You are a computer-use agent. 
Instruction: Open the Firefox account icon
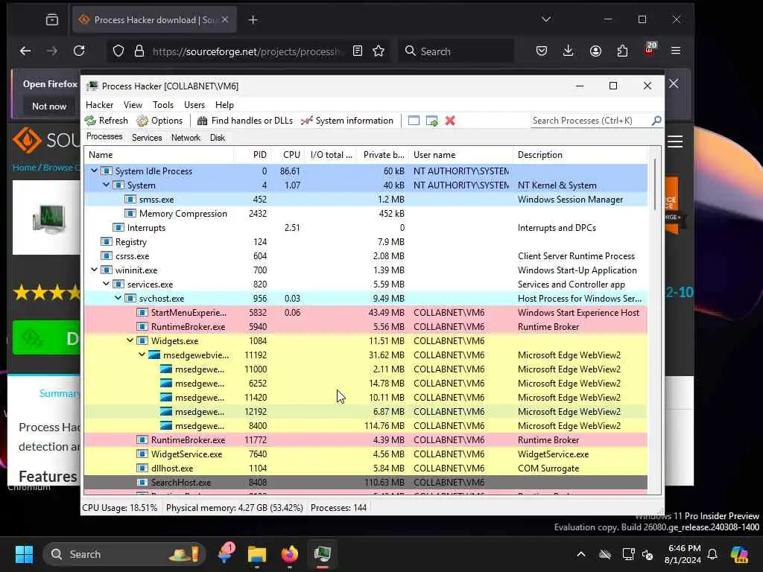coord(595,51)
